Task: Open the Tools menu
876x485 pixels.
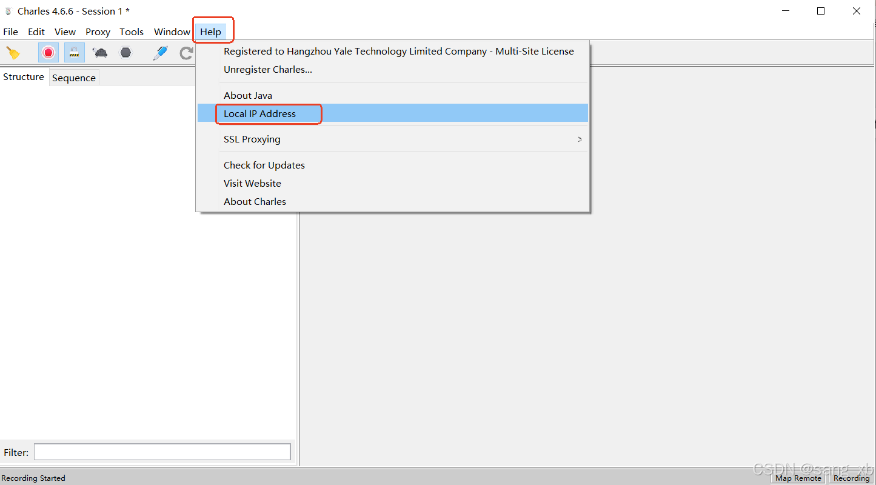Action: point(132,32)
